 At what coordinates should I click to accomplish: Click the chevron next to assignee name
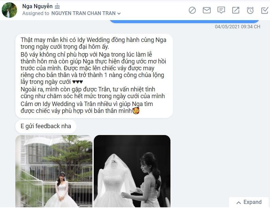(x=119, y=13)
